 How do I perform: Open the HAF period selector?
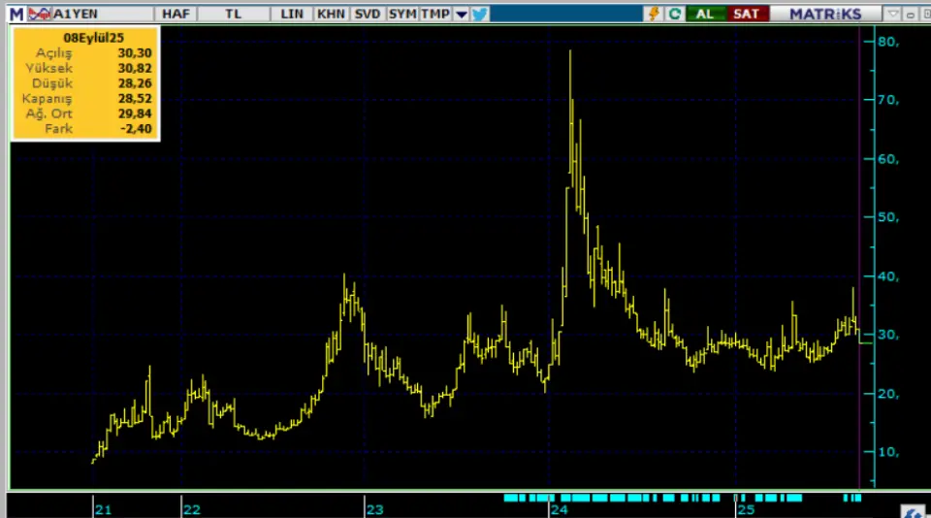176,14
